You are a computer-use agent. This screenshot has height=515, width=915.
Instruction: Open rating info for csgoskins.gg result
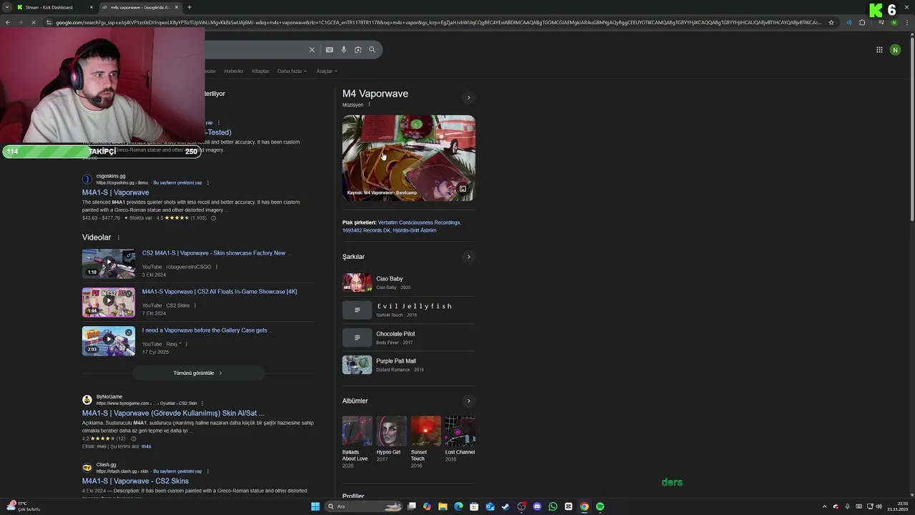click(x=213, y=217)
